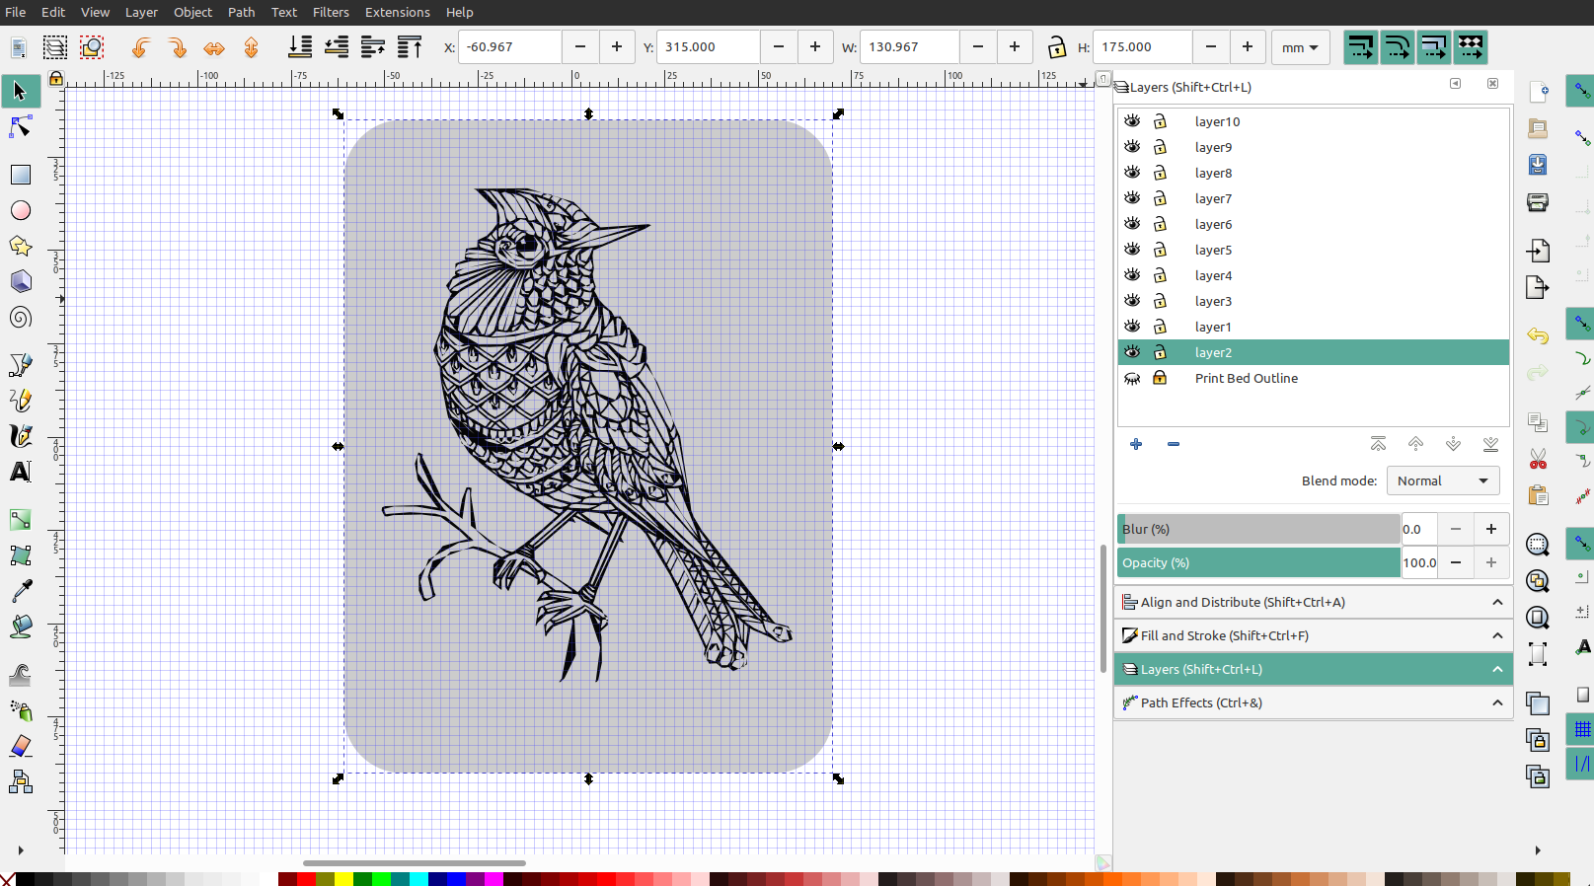The width and height of the screenshot is (1594, 886).
Task: Open the mm units dropdown
Action: pyautogui.click(x=1300, y=47)
